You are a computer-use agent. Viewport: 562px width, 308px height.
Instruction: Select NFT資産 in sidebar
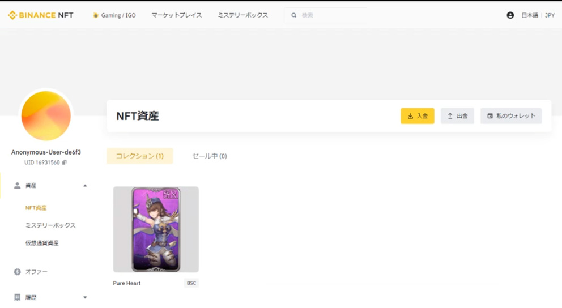point(36,208)
